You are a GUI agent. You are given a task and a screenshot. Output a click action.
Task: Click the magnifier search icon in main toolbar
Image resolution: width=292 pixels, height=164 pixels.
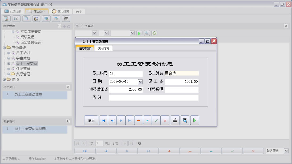(x=6, y=19)
